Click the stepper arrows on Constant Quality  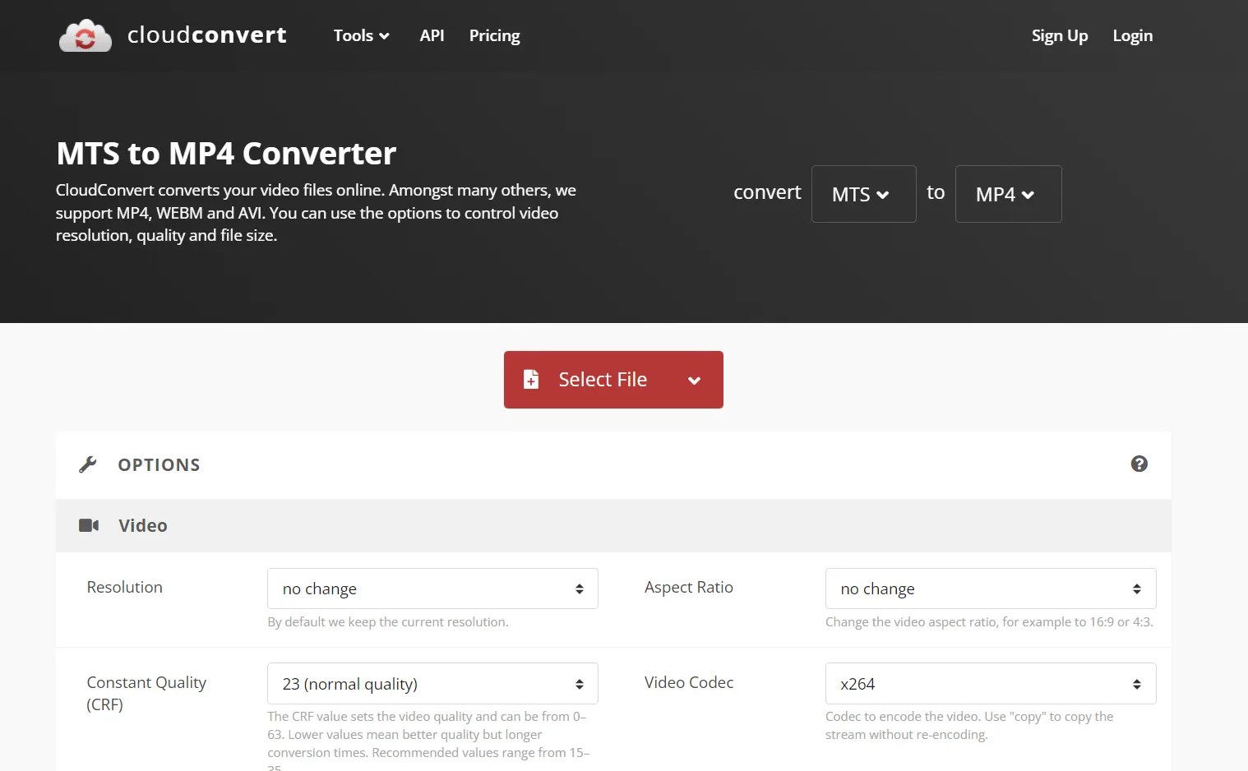tap(580, 683)
